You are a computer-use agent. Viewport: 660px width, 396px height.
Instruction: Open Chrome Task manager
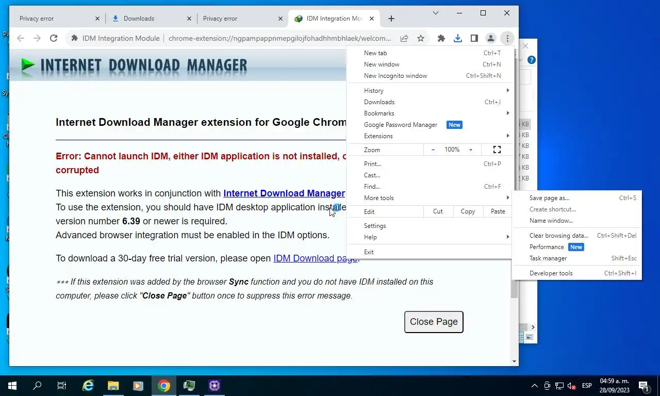click(577, 258)
